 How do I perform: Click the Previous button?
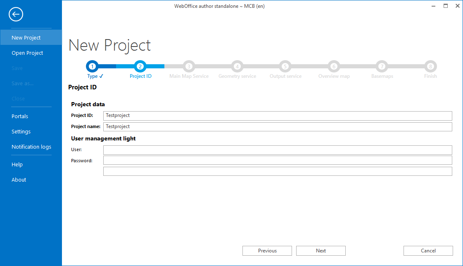pos(267,250)
